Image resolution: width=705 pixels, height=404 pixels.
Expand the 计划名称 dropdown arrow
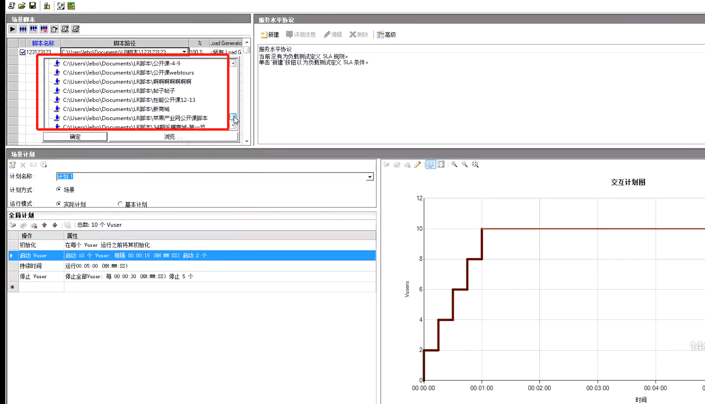pyautogui.click(x=370, y=177)
